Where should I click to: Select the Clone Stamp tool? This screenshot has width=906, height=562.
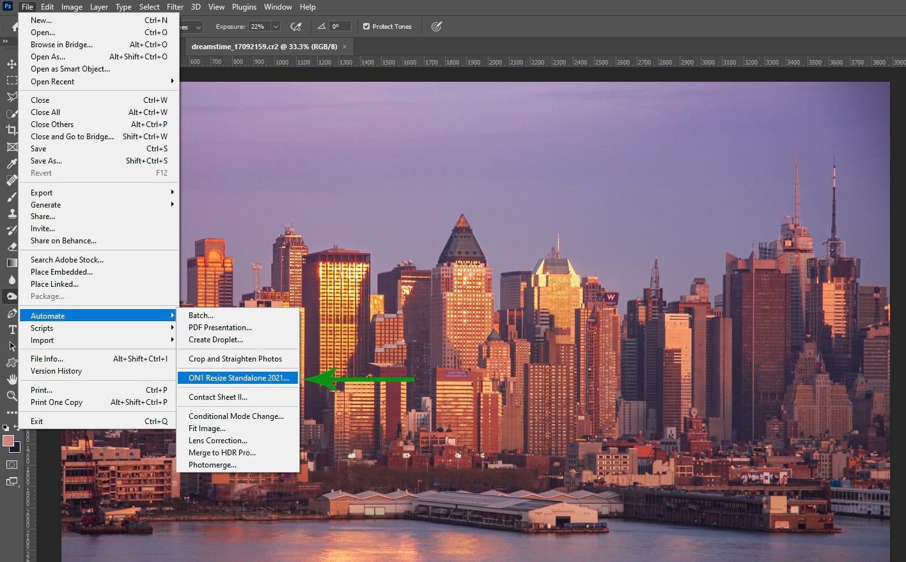click(x=12, y=213)
